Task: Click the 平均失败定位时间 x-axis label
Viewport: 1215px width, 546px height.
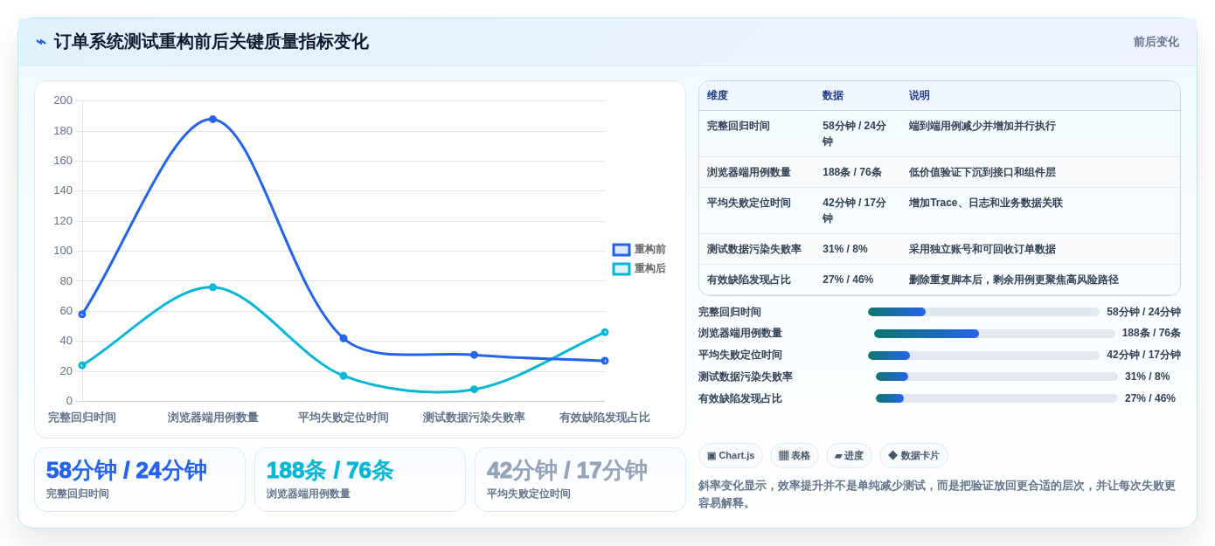Action: [x=344, y=418]
